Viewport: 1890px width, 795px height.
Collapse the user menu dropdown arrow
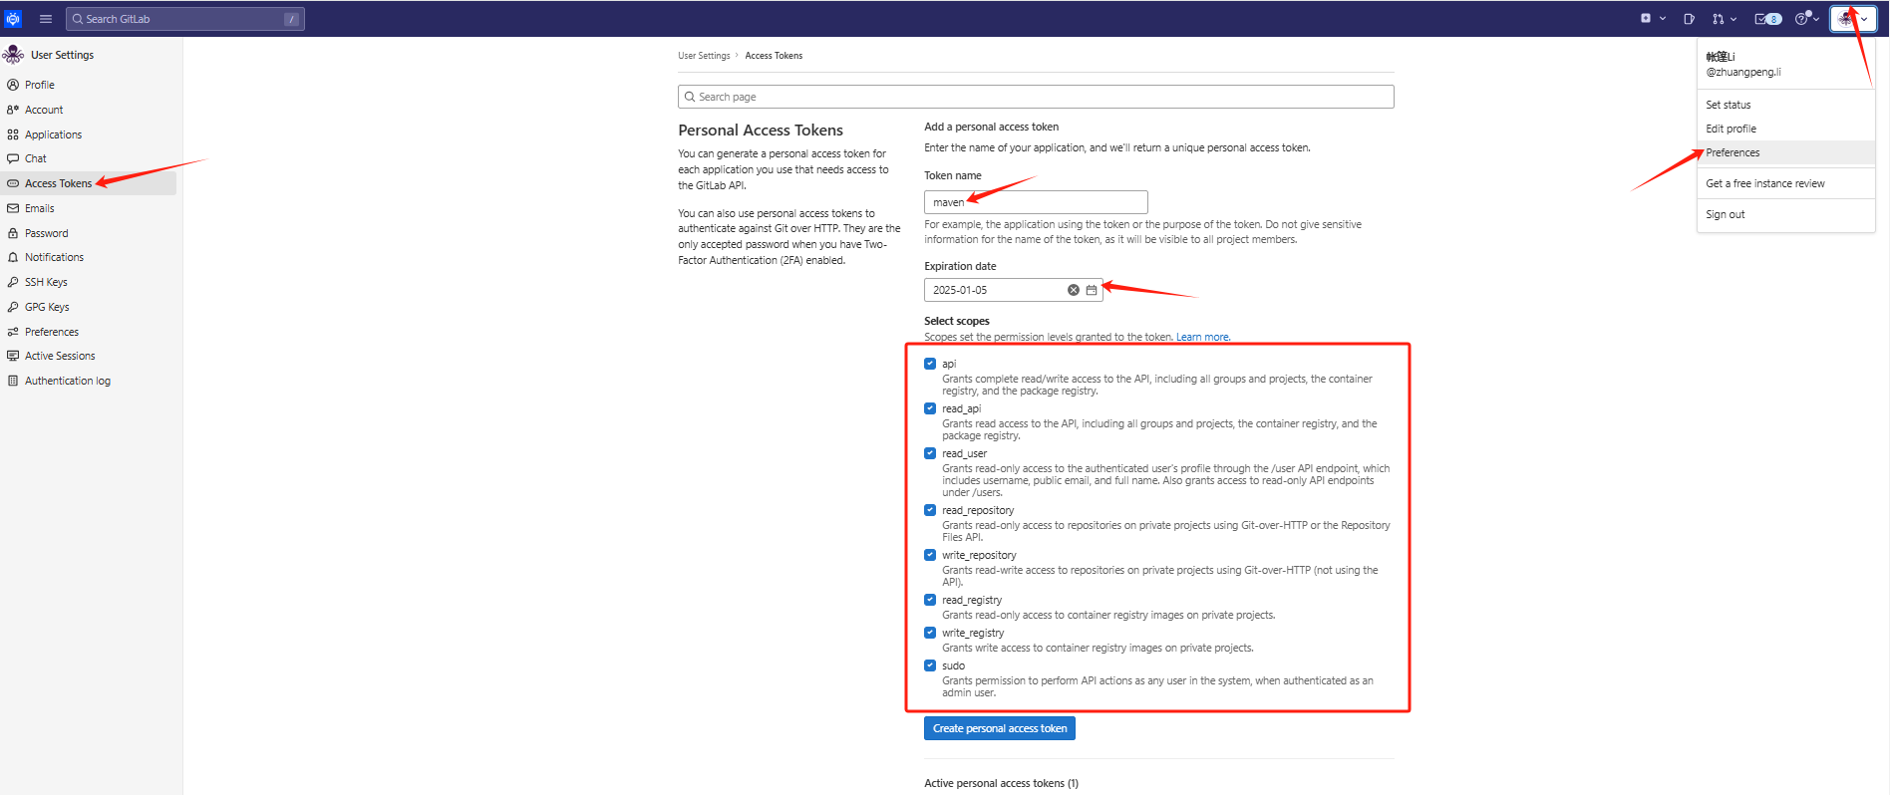1864,19
